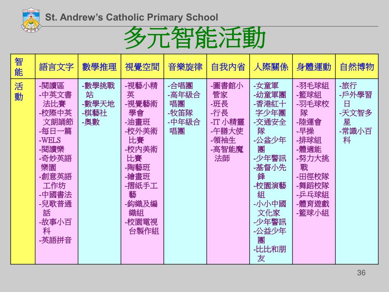Screen dimensions: 389x292
Task: Select the 身體運動 column header
Action: (x=314, y=67)
